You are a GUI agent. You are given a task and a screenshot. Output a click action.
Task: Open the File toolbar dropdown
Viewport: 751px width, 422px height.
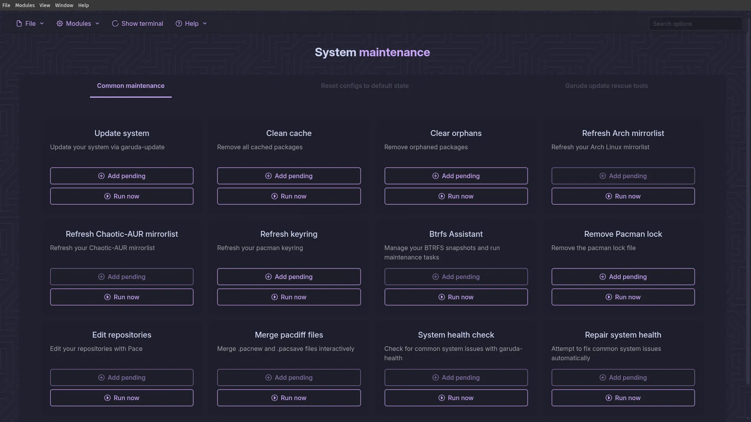pyautogui.click(x=30, y=23)
